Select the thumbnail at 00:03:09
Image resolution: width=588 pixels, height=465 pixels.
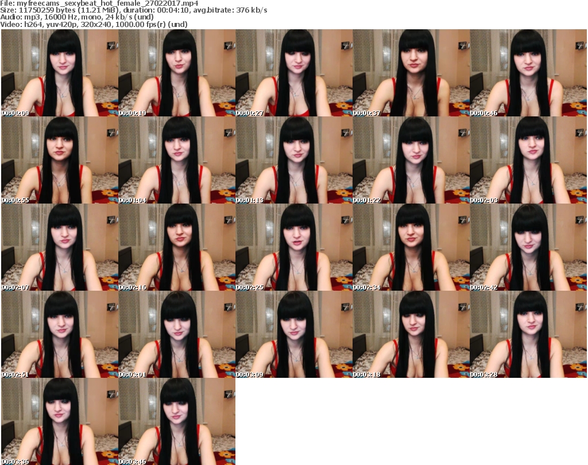point(293,334)
